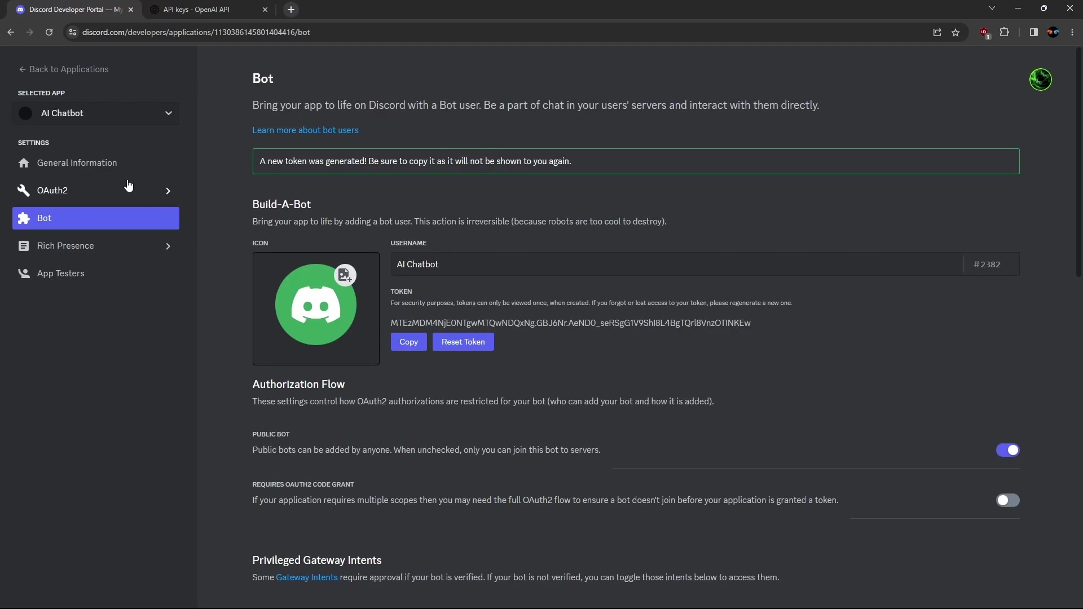Click the address bar URL

(196, 32)
